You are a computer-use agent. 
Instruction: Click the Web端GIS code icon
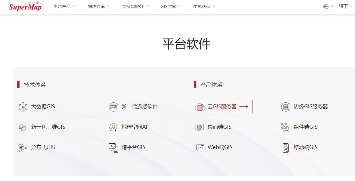201,148
